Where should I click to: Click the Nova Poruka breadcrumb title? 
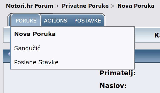(x=136, y=6)
